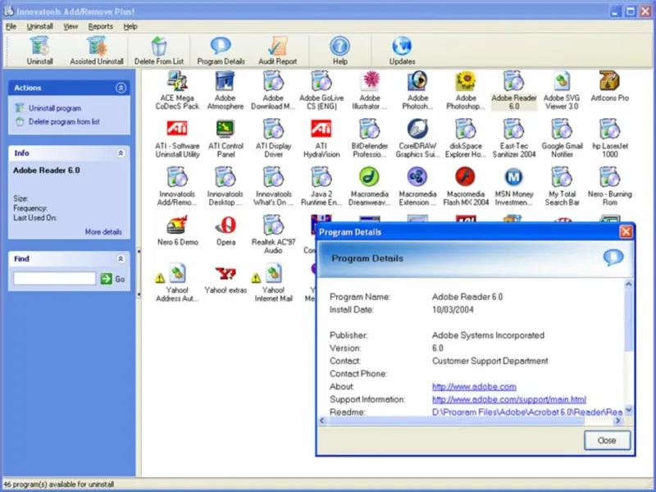Screen dimensions: 656x492
Task: Click the Go button in Find panel
Action: 112,279
